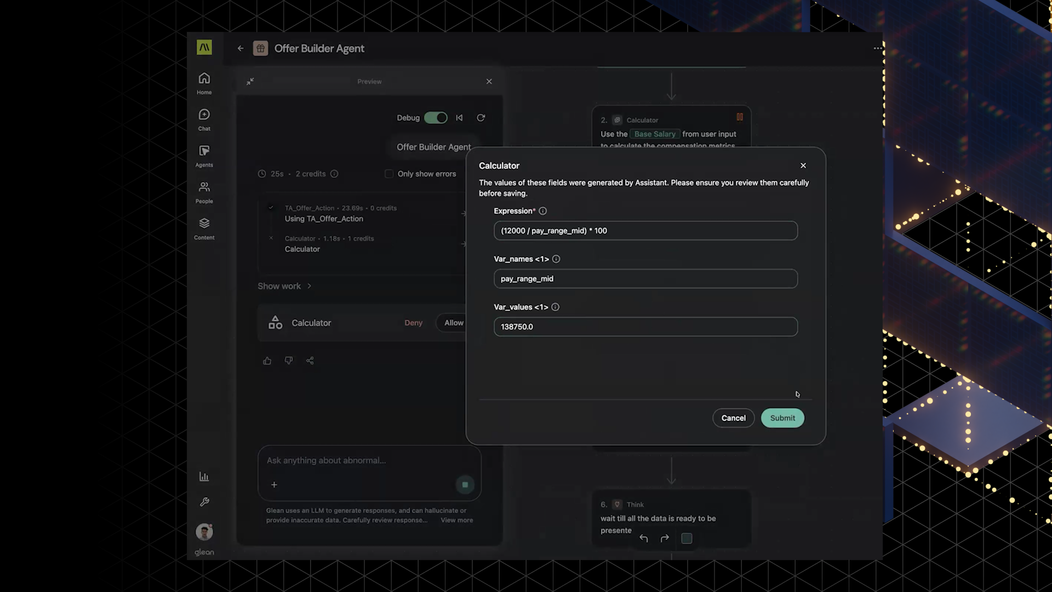Click the pause icon on Calculator workflow node
Image resolution: width=1052 pixels, height=592 pixels.
740,117
